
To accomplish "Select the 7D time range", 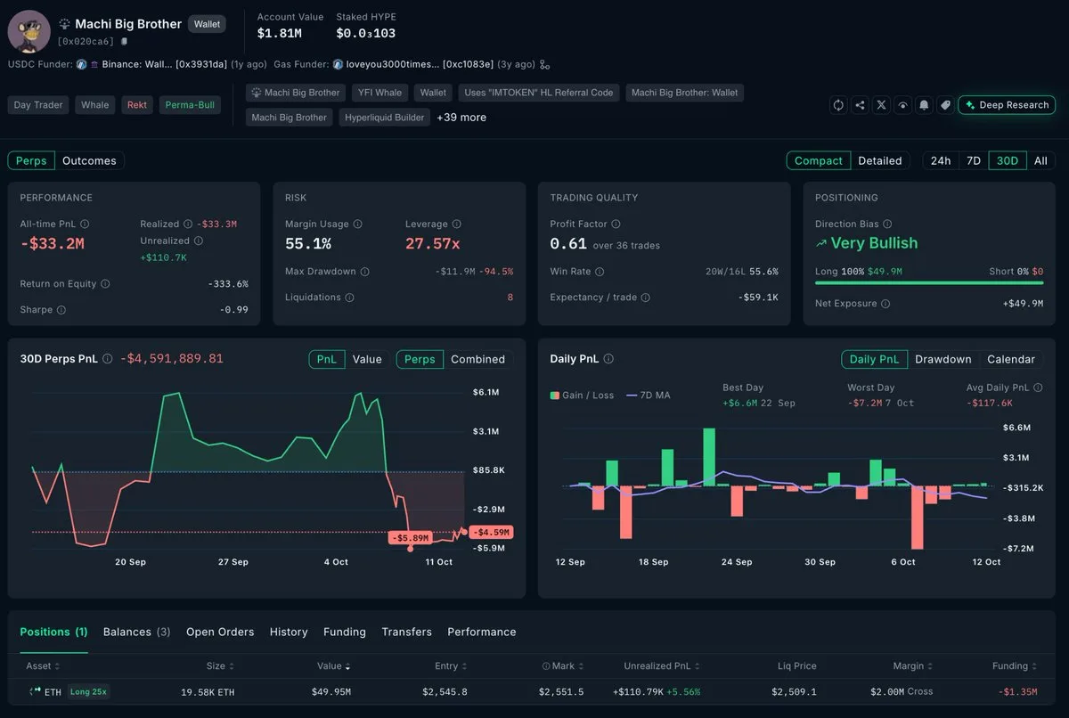I will 974,161.
